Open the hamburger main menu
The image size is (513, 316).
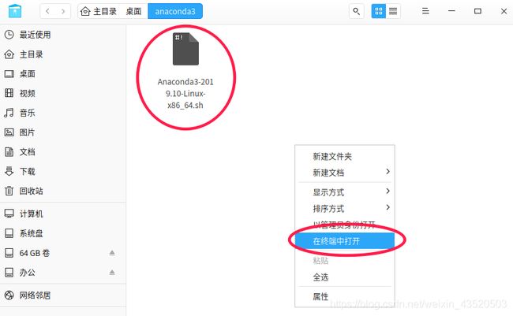point(425,11)
